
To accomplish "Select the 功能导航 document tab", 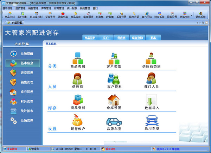I will [x=15, y=23].
